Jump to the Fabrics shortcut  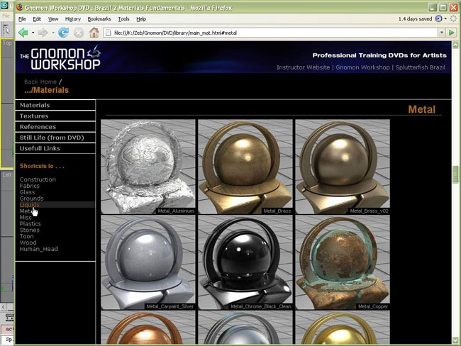(29, 186)
